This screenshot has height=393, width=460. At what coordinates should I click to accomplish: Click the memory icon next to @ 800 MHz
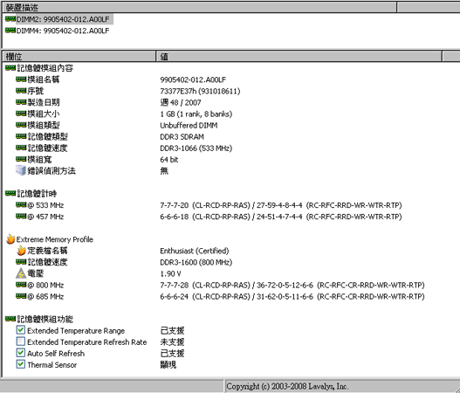tap(21, 285)
